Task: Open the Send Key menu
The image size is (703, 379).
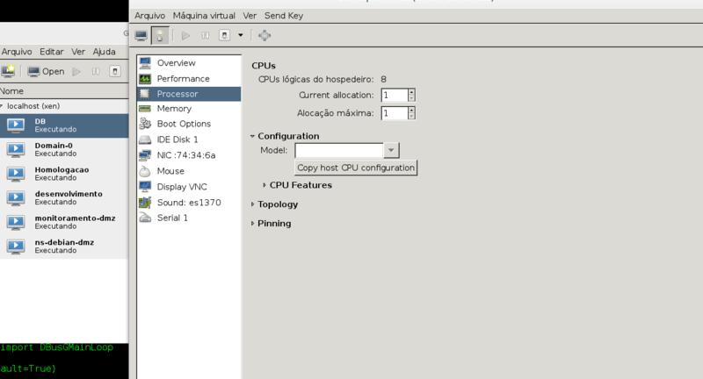Action: [284, 16]
